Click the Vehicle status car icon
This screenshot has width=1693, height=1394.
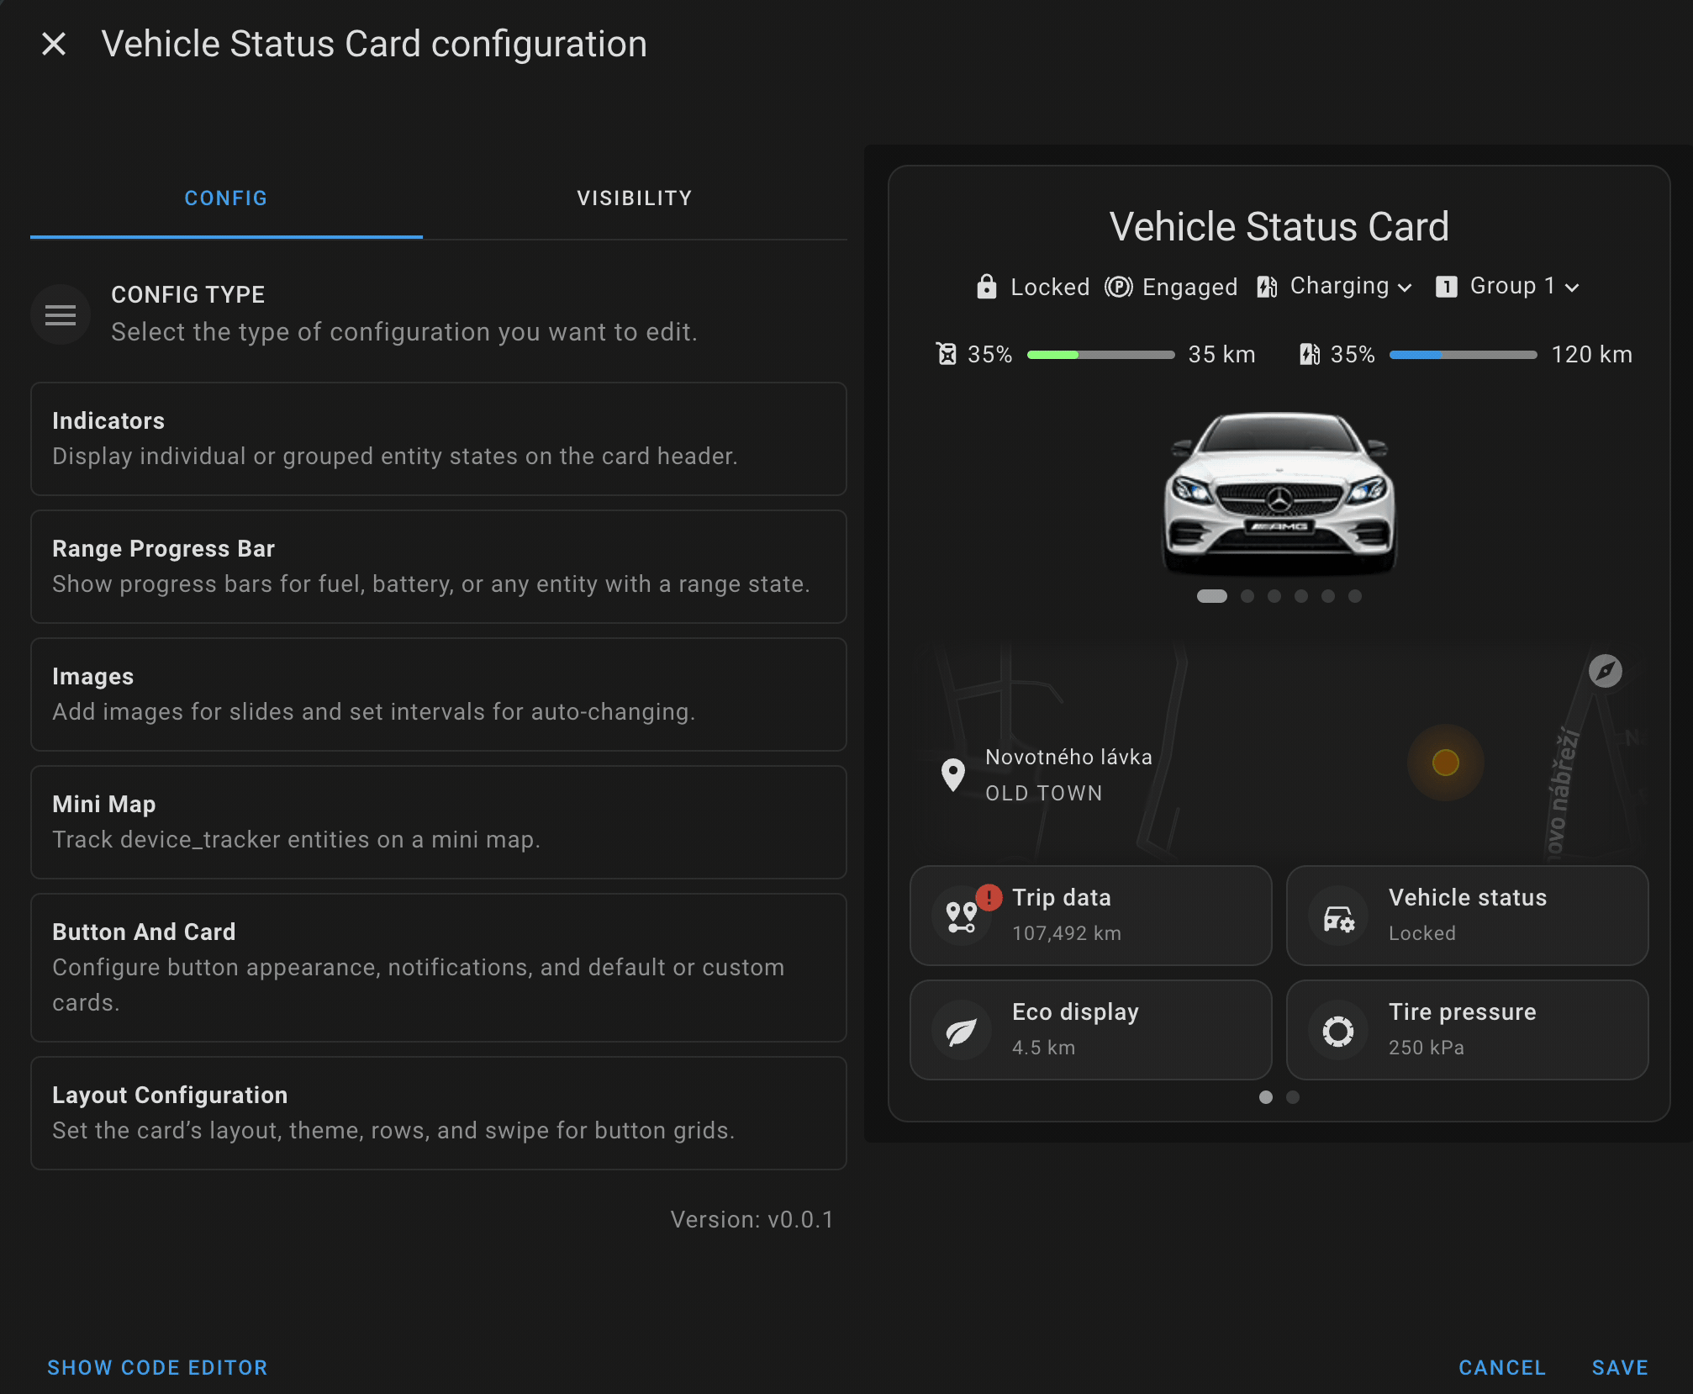1337,917
